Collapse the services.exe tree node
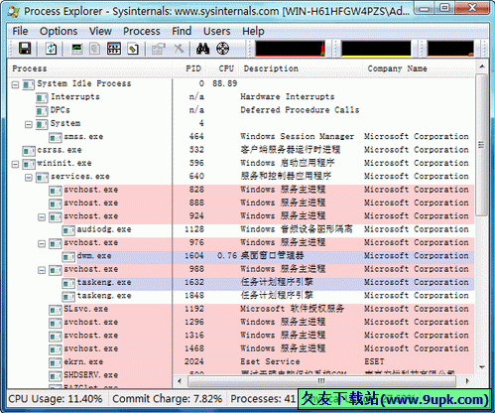Image resolution: width=495 pixels, height=413 pixels. click(x=29, y=178)
